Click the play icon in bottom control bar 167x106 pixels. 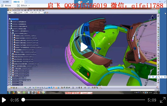[4, 100]
